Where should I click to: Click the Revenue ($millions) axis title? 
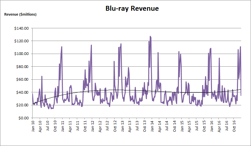[x=20, y=14]
